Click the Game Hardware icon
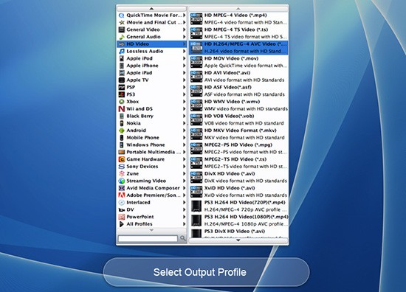The image size is (406, 292). (122, 159)
